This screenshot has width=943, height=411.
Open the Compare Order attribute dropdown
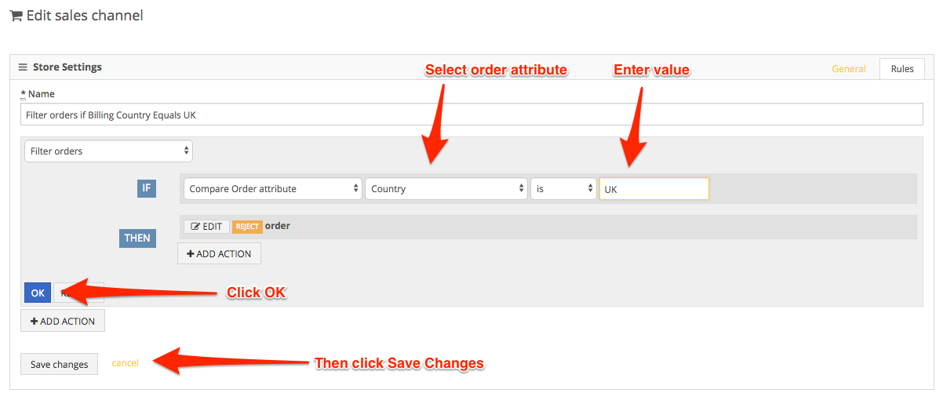[x=273, y=188]
